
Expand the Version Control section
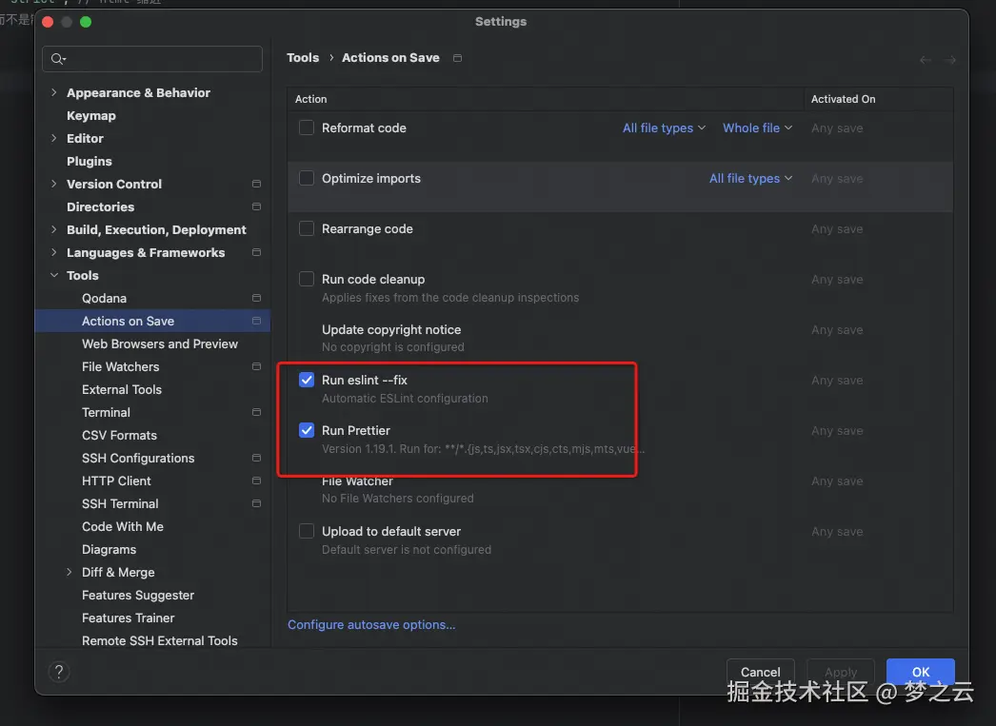click(x=54, y=184)
